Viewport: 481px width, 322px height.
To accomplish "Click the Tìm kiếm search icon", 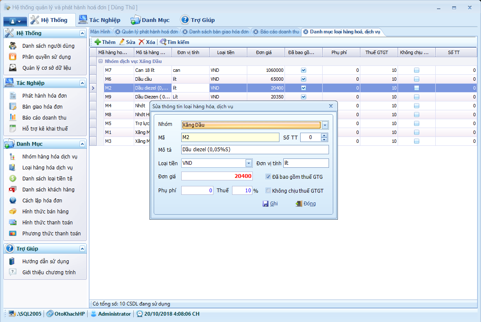I will (163, 42).
